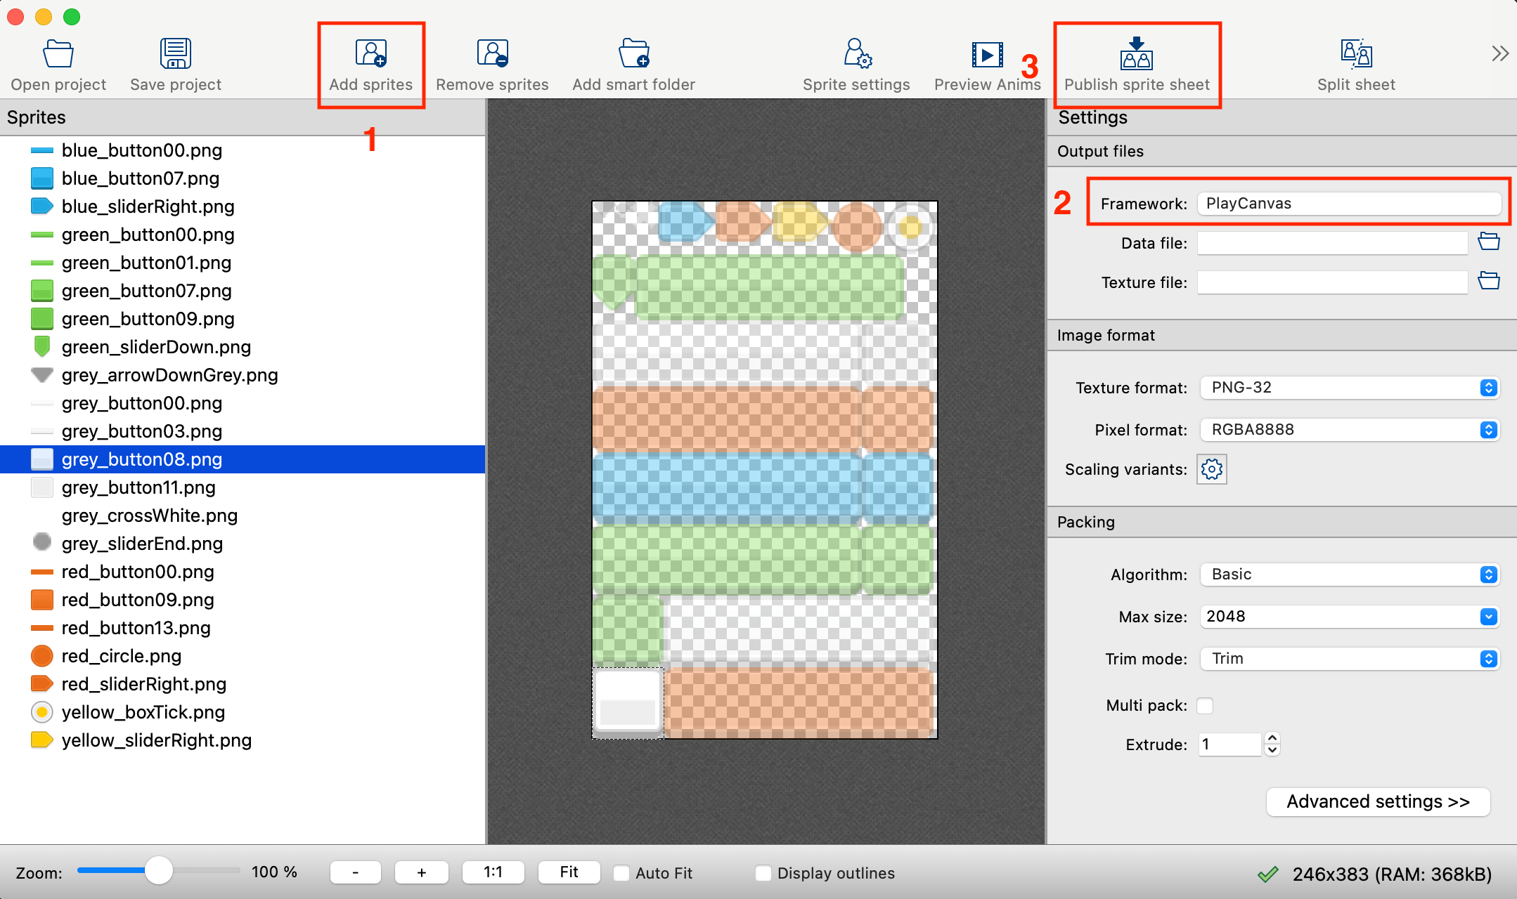The height and width of the screenshot is (899, 1517).
Task: Click the Add smart folder icon
Action: (633, 54)
